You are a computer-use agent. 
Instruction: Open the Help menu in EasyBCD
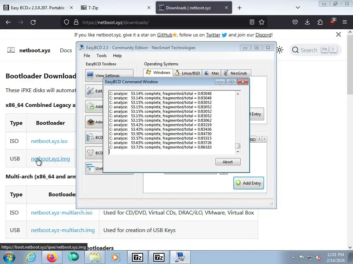(x=117, y=55)
